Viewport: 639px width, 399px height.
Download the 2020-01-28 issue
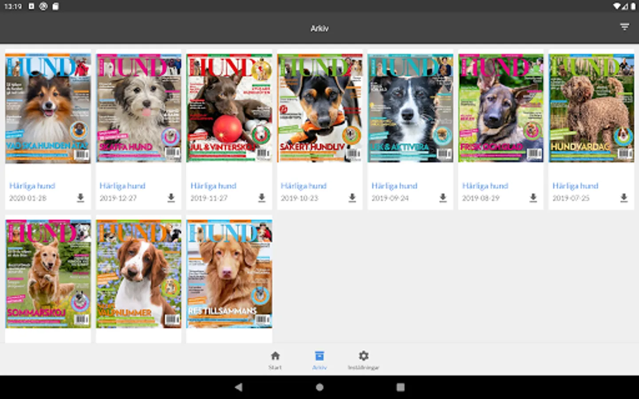click(x=80, y=198)
